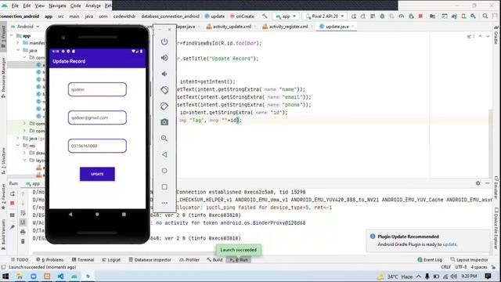This screenshot has height=282, width=501.
Task: Rotate emulator left icon
Action: tap(164, 90)
